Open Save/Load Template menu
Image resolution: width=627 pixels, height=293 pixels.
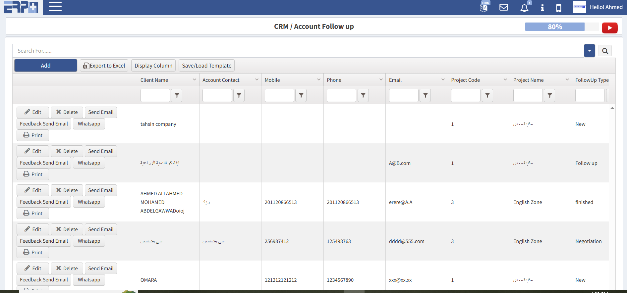pos(206,66)
